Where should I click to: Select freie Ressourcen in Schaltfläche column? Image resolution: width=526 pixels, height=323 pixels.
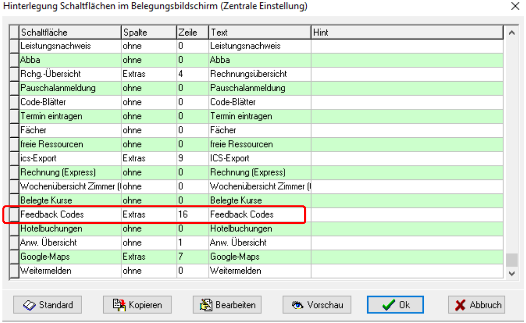[x=70, y=144]
